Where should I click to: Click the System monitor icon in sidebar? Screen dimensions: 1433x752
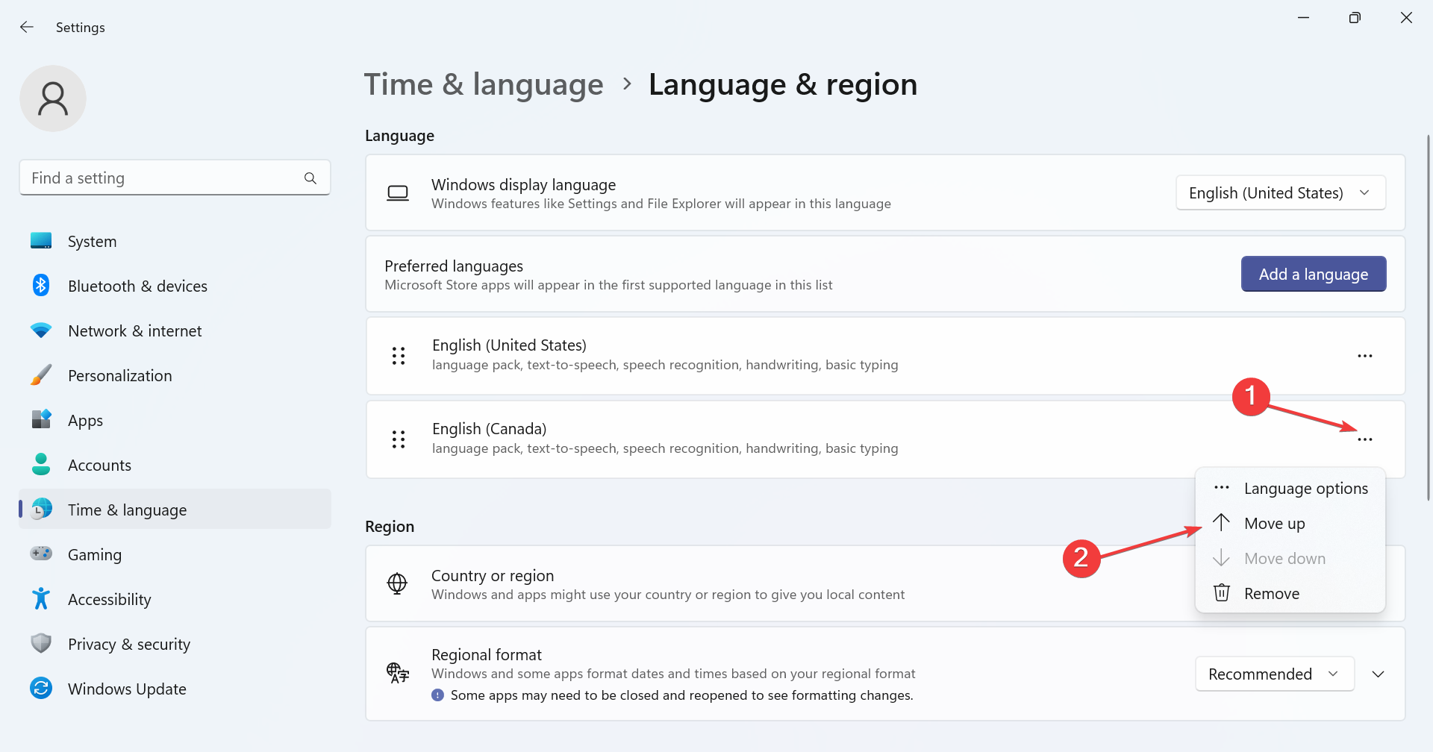41,241
